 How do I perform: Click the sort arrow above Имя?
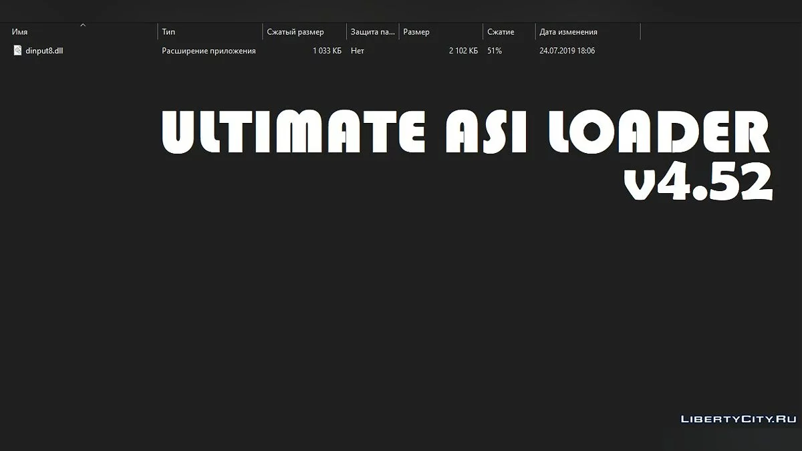pyautogui.click(x=83, y=25)
